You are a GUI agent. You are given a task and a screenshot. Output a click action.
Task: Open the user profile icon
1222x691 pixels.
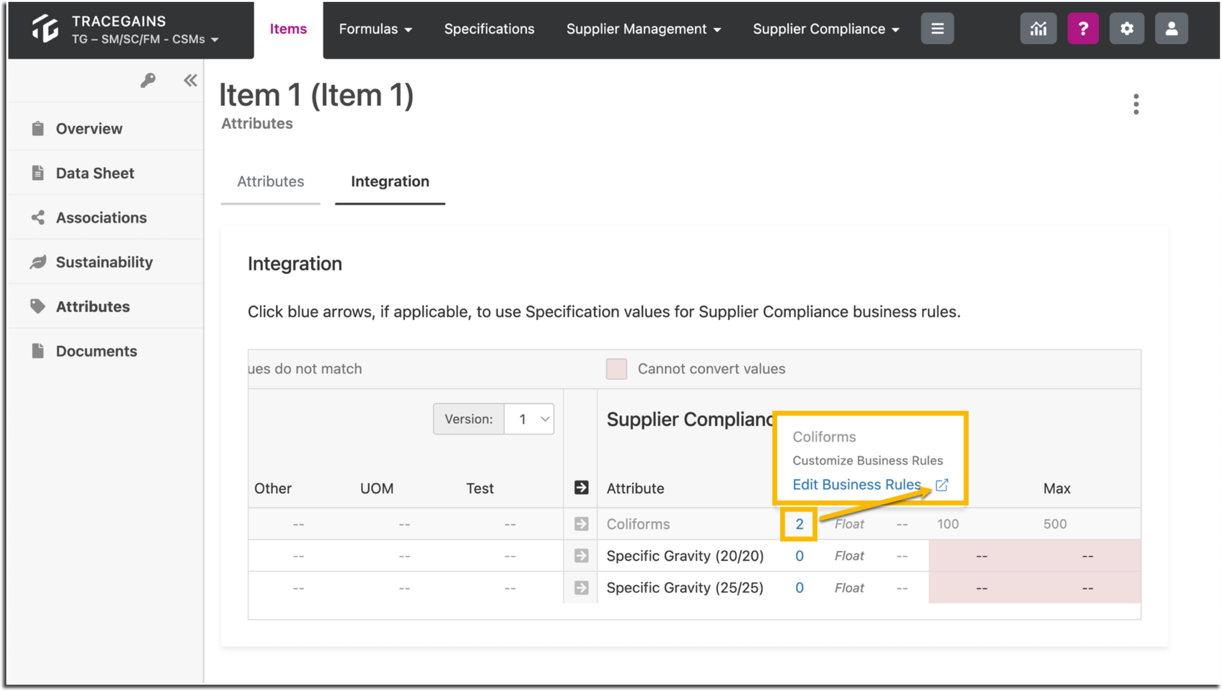click(1171, 28)
